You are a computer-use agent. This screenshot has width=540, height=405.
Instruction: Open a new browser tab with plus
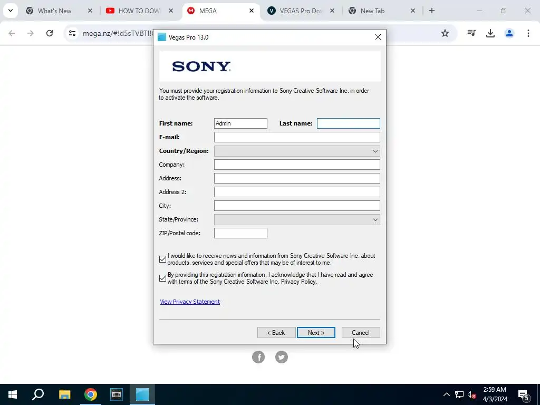click(431, 11)
